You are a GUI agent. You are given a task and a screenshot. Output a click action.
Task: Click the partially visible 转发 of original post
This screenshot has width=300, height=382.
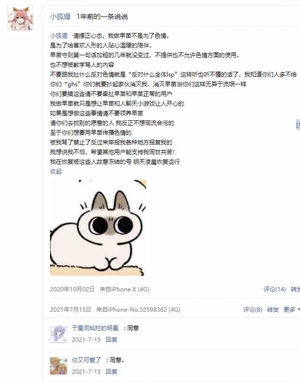click(295, 289)
